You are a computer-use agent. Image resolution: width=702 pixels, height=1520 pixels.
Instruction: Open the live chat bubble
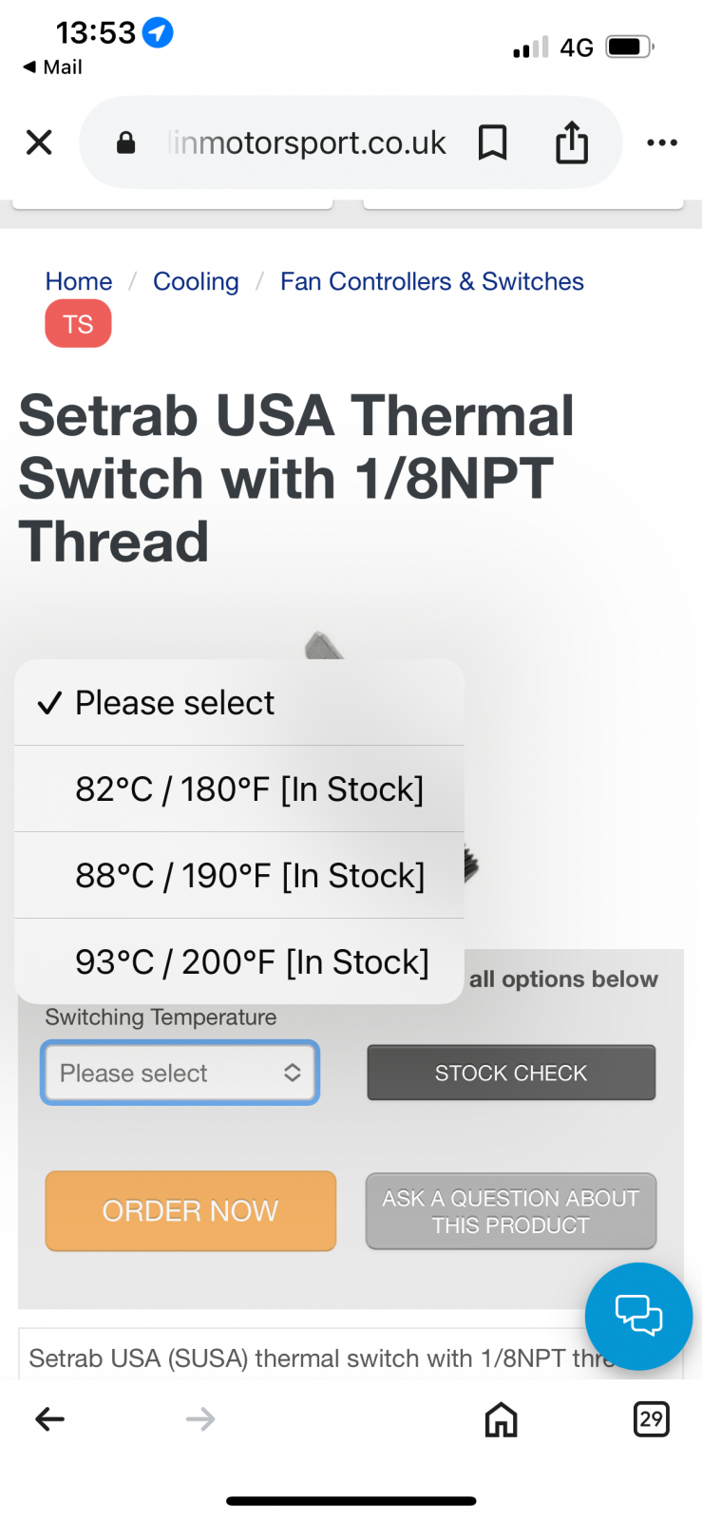[638, 1316]
